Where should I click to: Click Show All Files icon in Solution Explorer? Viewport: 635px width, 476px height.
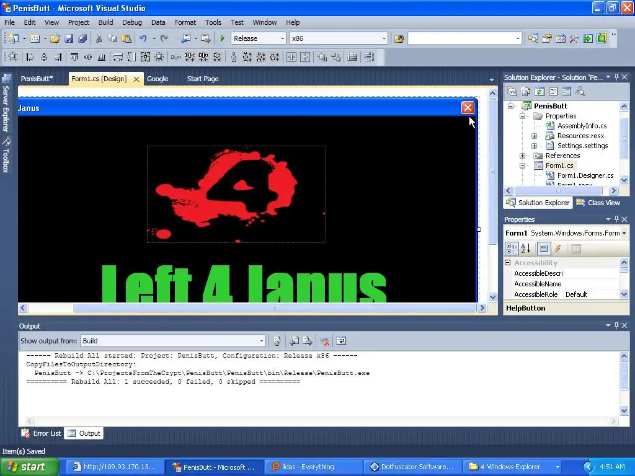[x=526, y=92]
